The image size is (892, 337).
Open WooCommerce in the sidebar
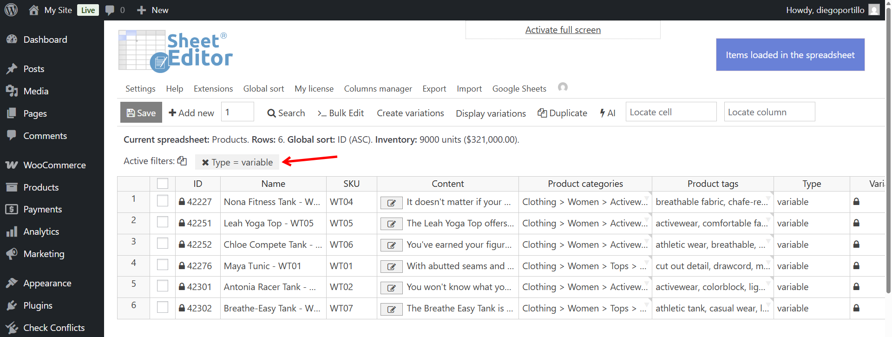click(x=54, y=165)
